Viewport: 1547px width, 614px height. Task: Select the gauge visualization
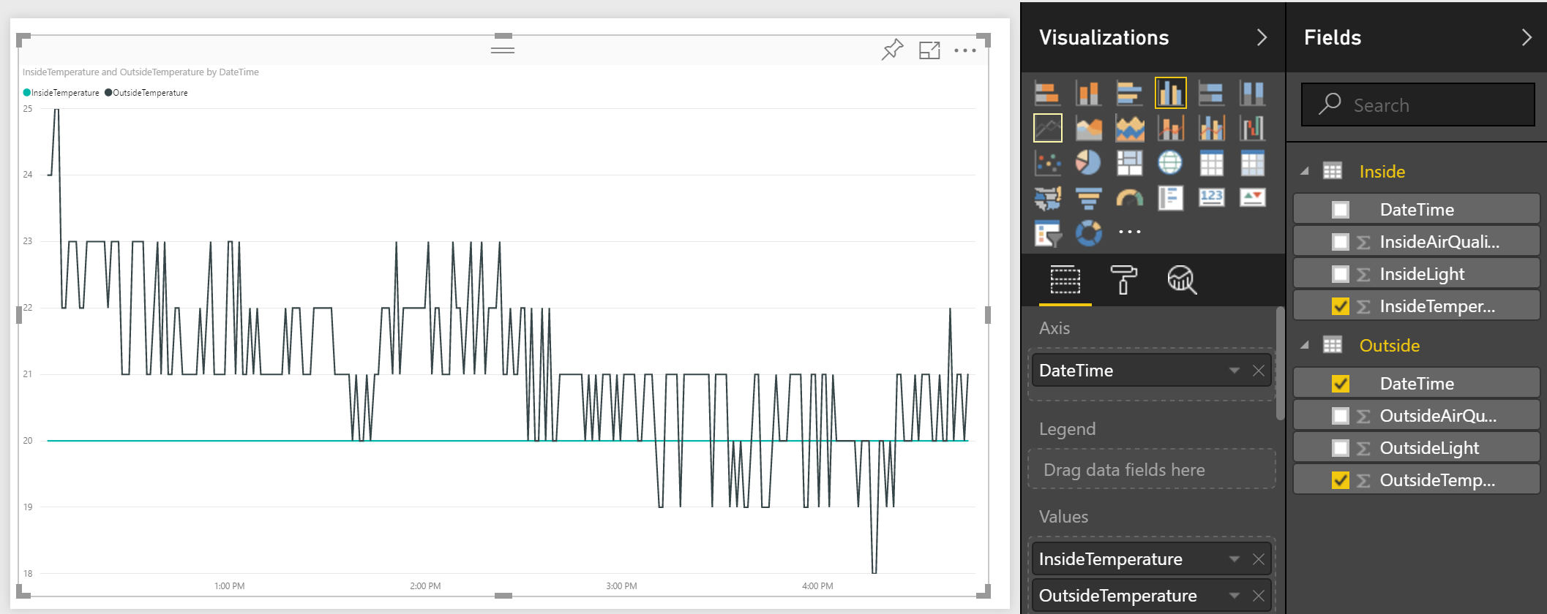coord(1129,197)
